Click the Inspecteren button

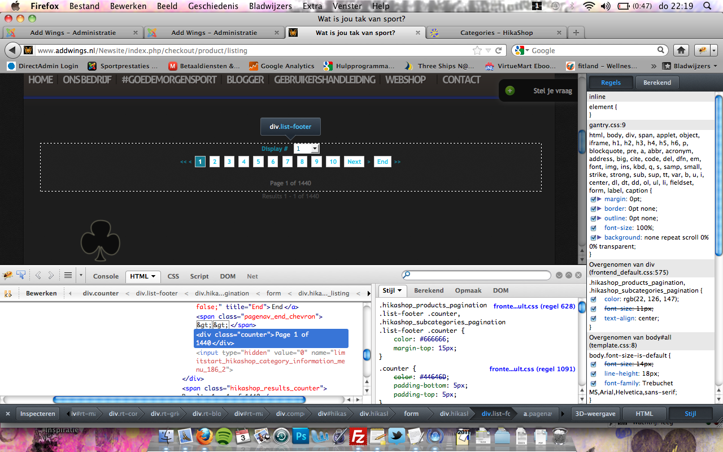point(38,414)
